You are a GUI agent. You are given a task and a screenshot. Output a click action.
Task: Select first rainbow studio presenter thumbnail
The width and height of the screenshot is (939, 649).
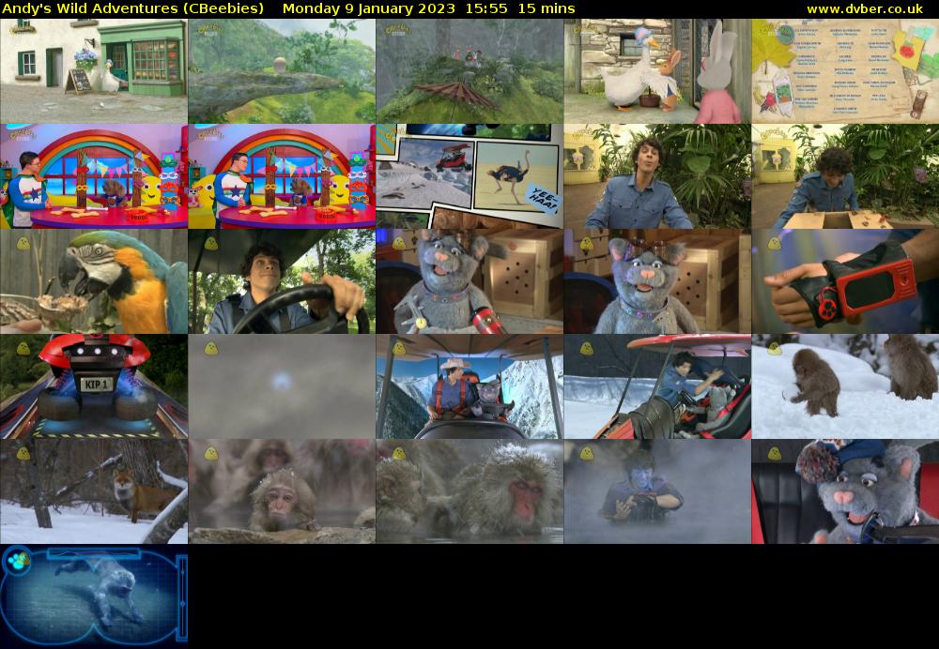coord(93,176)
